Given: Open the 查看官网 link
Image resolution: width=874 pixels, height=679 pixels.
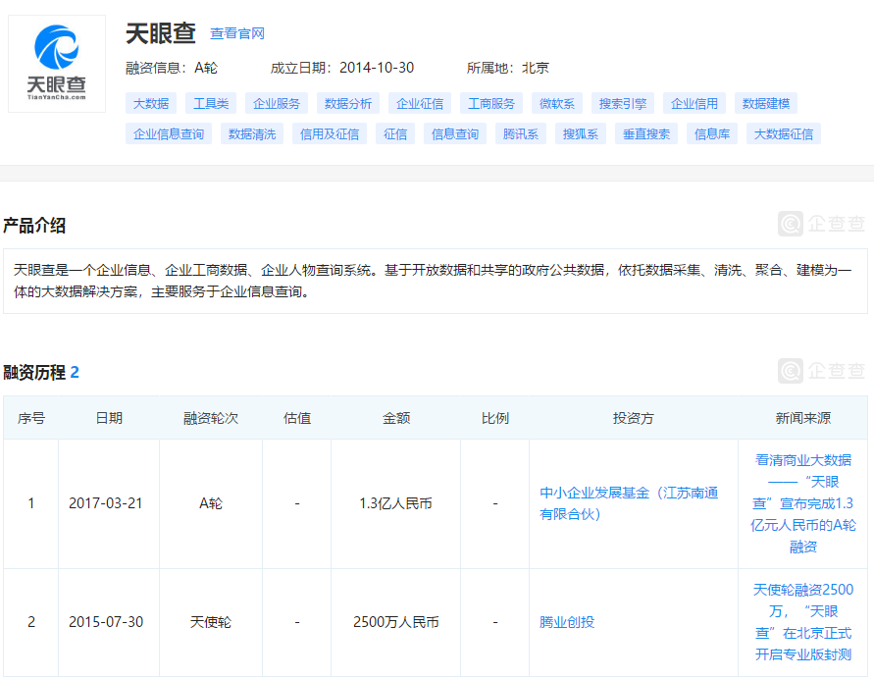Looking at the screenshot, I should (x=237, y=33).
